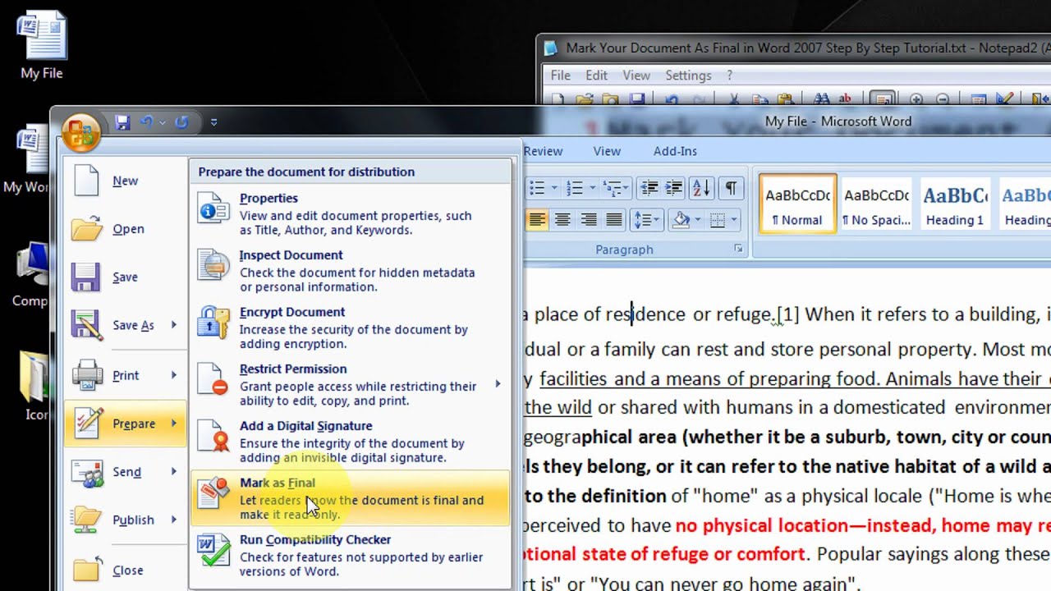This screenshot has width=1051, height=591.
Task: Open the Borders dropdown arrow
Action: (x=734, y=219)
